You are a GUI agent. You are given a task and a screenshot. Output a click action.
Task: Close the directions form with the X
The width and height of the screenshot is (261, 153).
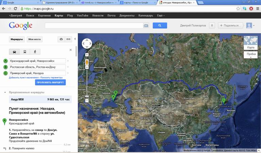pyautogui.click(x=71, y=50)
